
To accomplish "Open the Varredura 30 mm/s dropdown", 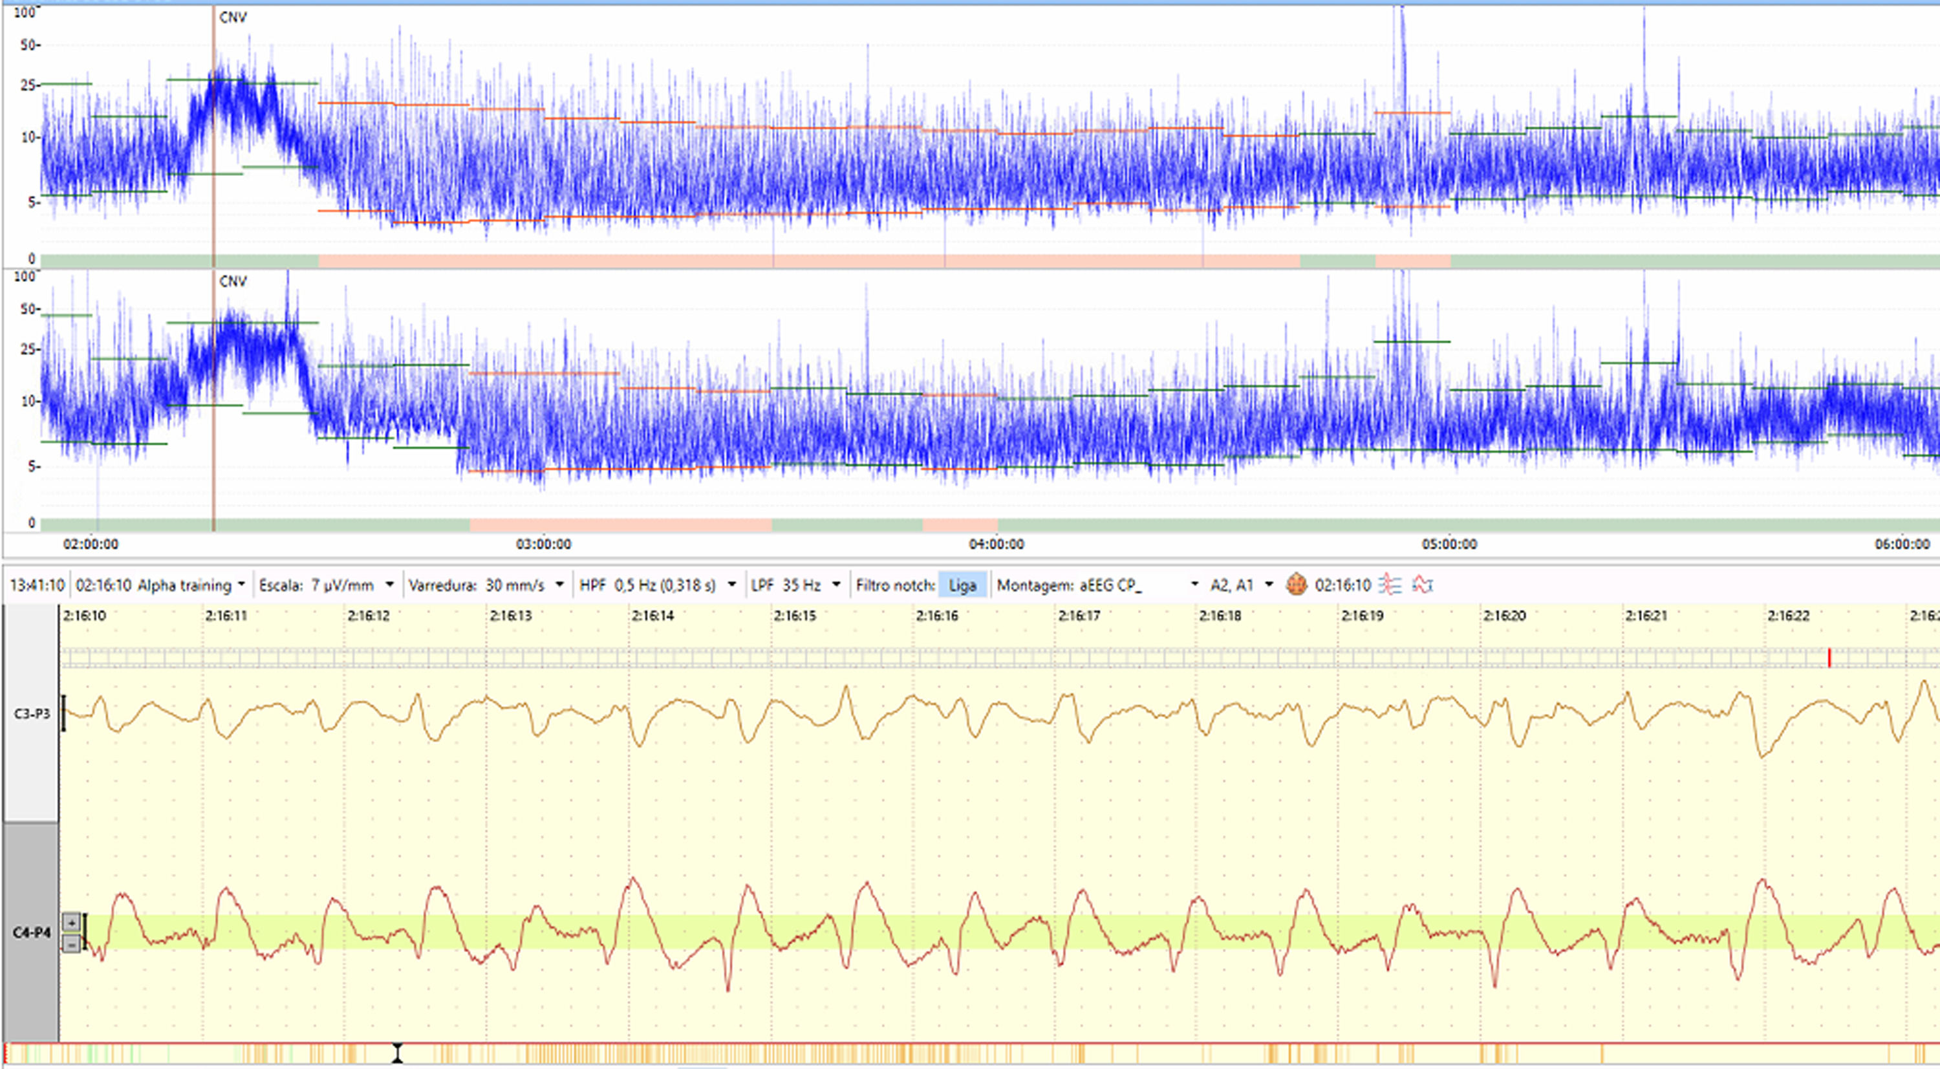I will pyautogui.click(x=559, y=585).
